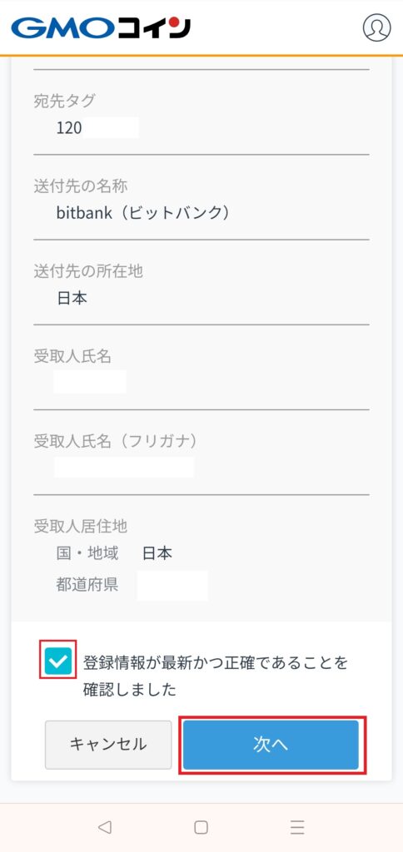
Task: Select the bitbank（ビットバンク）destination name
Action: (143, 212)
